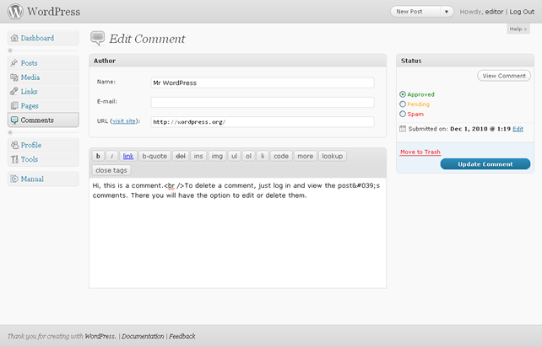Insert unordered list with ul button
Image resolution: width=542 pixels, height=347 pixels.
pyautogui.click(x=235, y=156)
